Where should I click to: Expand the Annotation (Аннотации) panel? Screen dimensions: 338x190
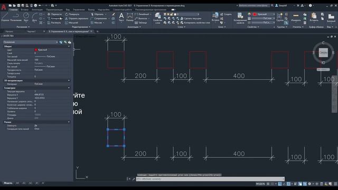point(134,27)
